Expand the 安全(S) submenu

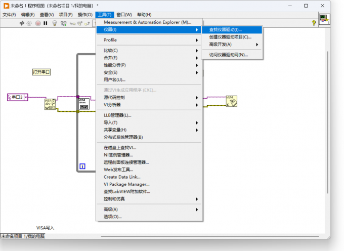[149, 73]
